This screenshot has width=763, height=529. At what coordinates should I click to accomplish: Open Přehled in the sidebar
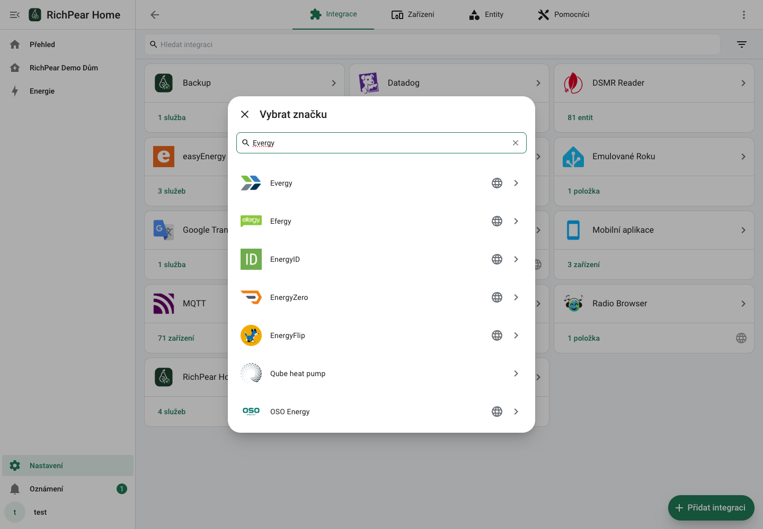[x=68, y=44]
